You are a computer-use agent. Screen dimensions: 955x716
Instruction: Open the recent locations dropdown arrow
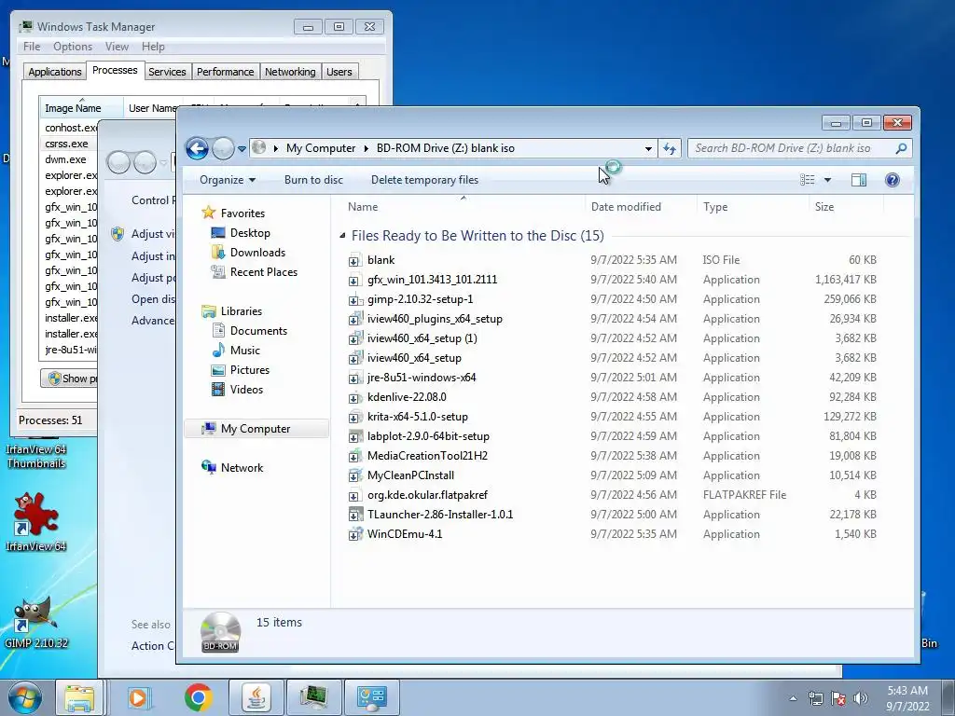242,149
